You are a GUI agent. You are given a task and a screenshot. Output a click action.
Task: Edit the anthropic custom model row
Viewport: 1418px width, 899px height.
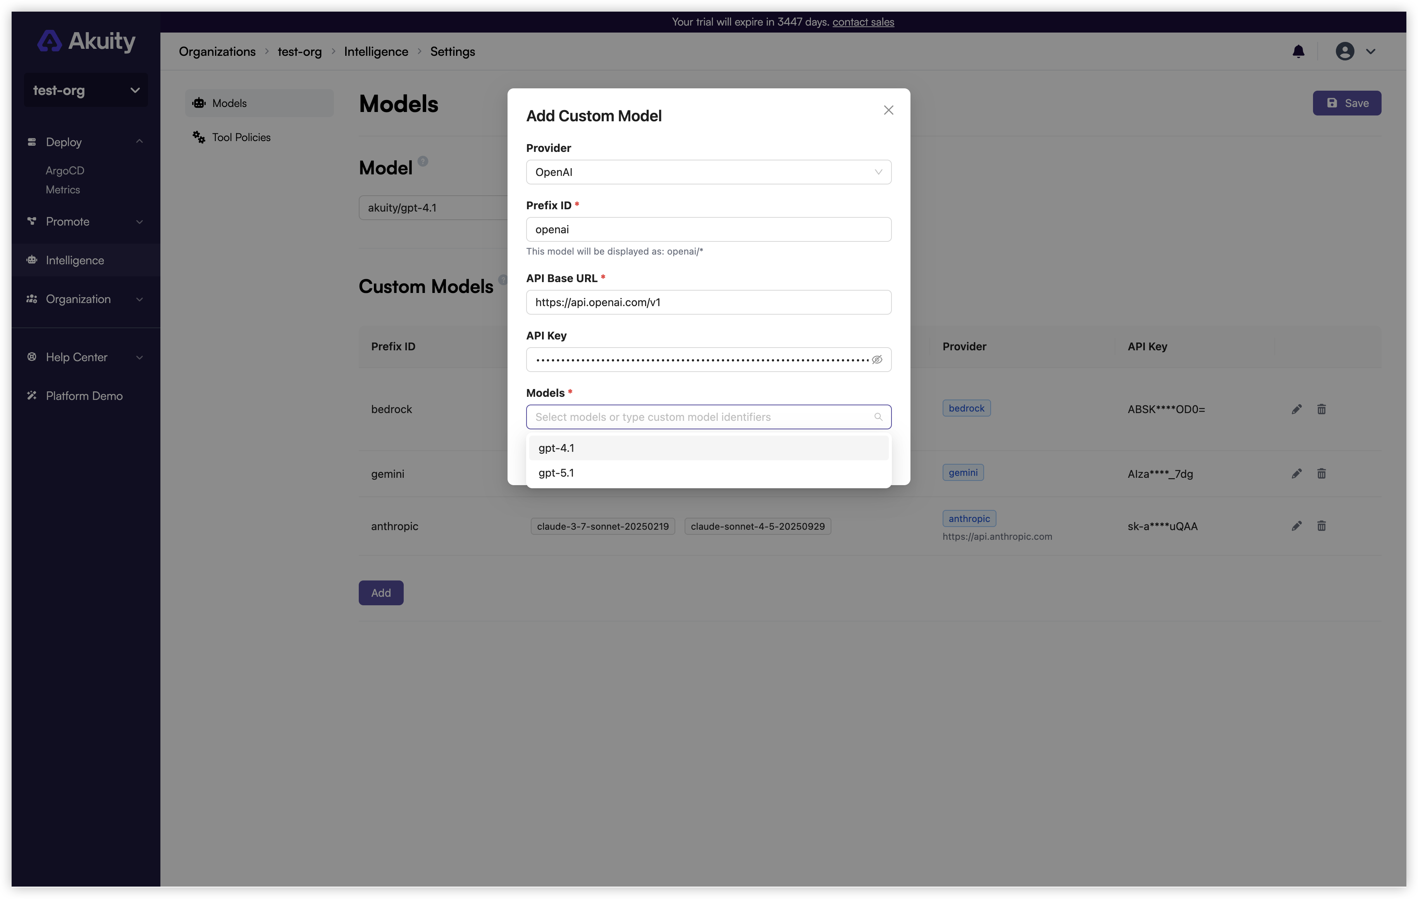coord(1297,526)
